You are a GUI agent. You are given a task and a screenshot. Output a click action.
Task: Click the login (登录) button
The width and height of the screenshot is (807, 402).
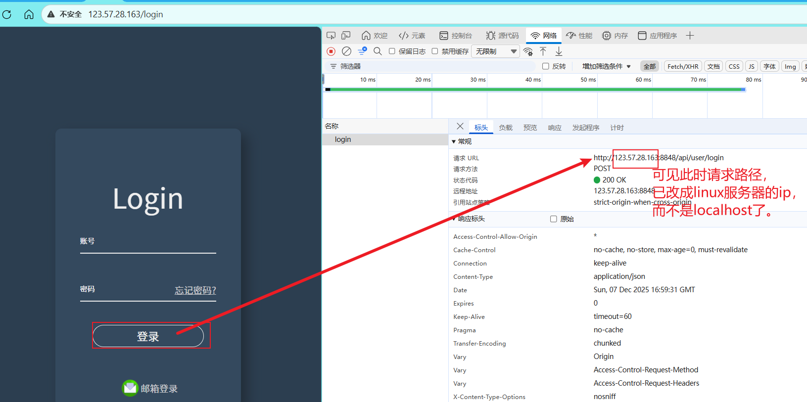click(x=148, y=336)
